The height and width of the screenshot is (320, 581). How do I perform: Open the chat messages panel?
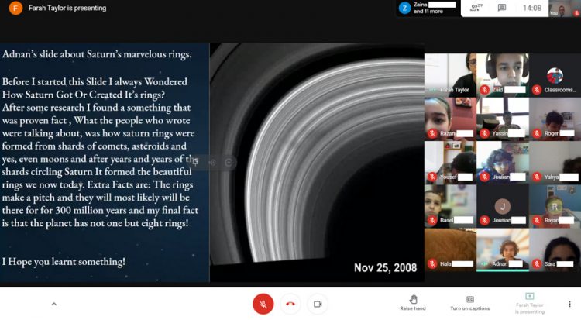502,8
